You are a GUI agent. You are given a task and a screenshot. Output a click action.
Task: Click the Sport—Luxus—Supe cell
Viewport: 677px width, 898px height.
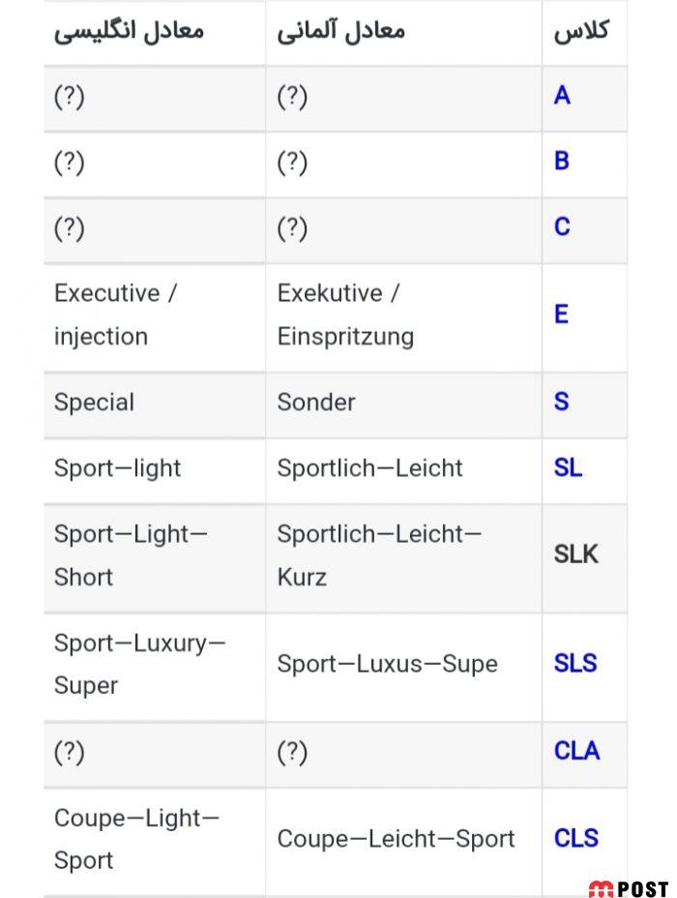pyautogui.click(x=387, y=664)
